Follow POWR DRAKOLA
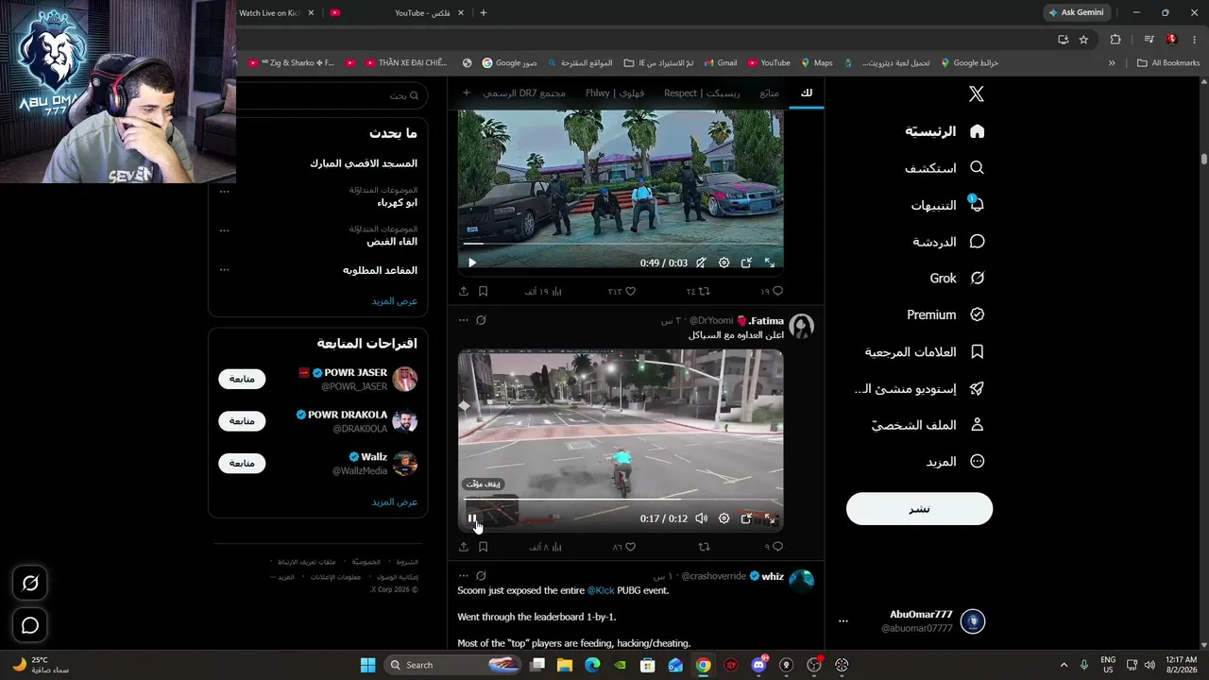Image resolution: width=1209 pixels, height=680 pixels. pos(242,421)
